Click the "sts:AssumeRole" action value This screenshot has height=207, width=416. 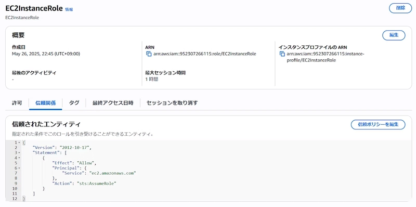pos(97,183)
